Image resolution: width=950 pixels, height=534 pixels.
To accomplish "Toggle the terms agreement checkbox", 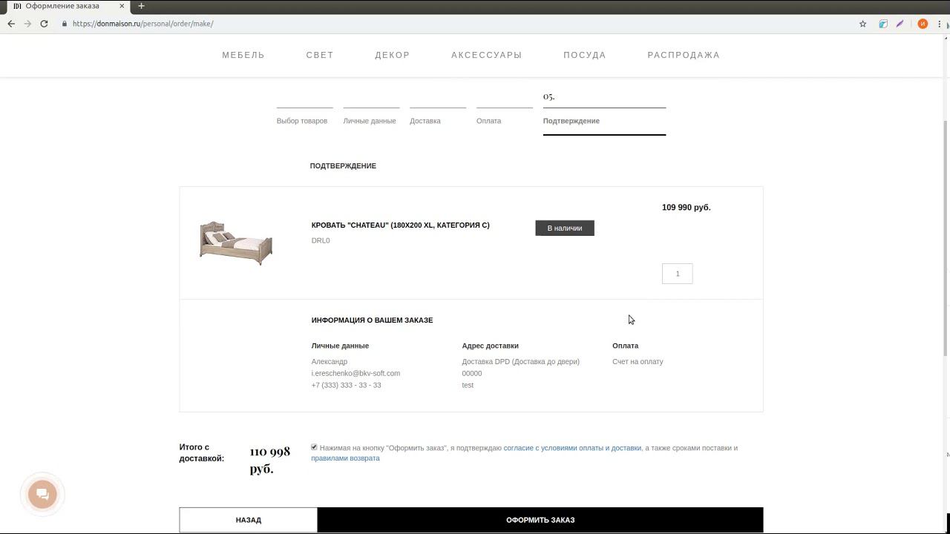I will click(x=314, y=447).
